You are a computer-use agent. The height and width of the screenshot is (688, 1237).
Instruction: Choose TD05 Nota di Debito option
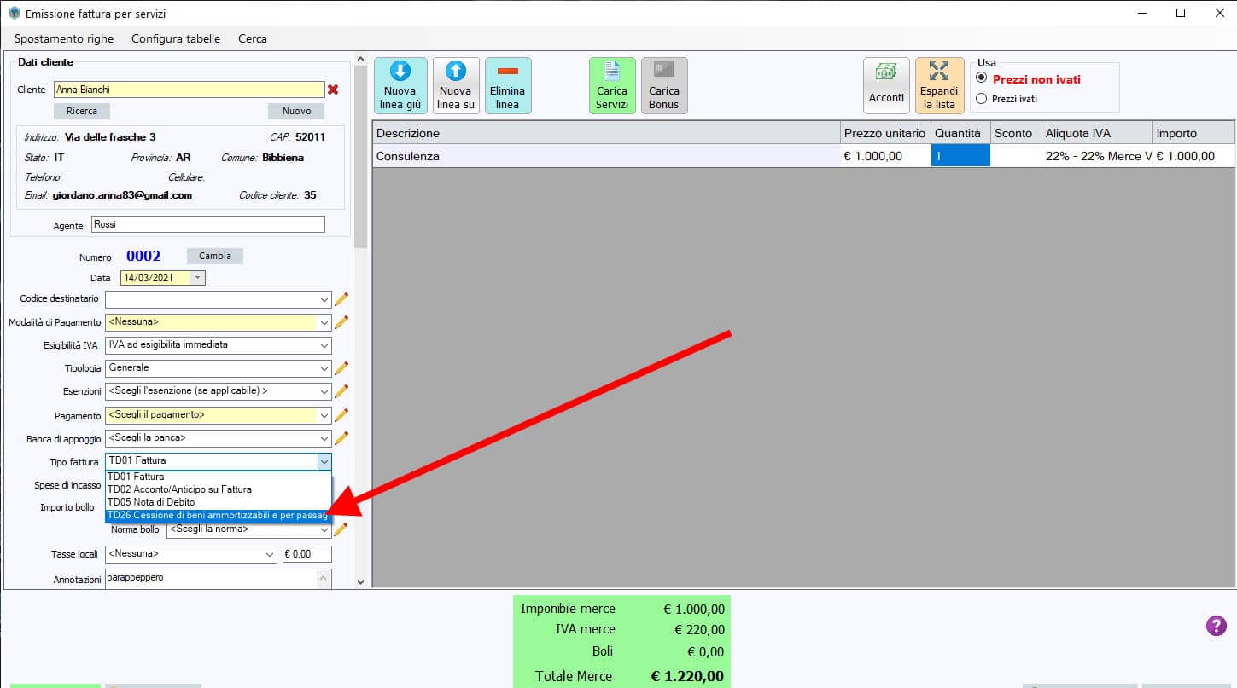(218, 502)
